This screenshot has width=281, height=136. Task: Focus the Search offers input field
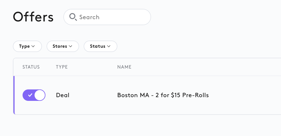107,17
